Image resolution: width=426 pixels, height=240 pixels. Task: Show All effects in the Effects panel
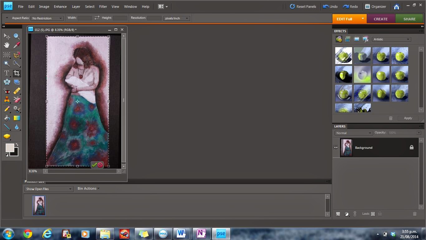coord(366,39)
